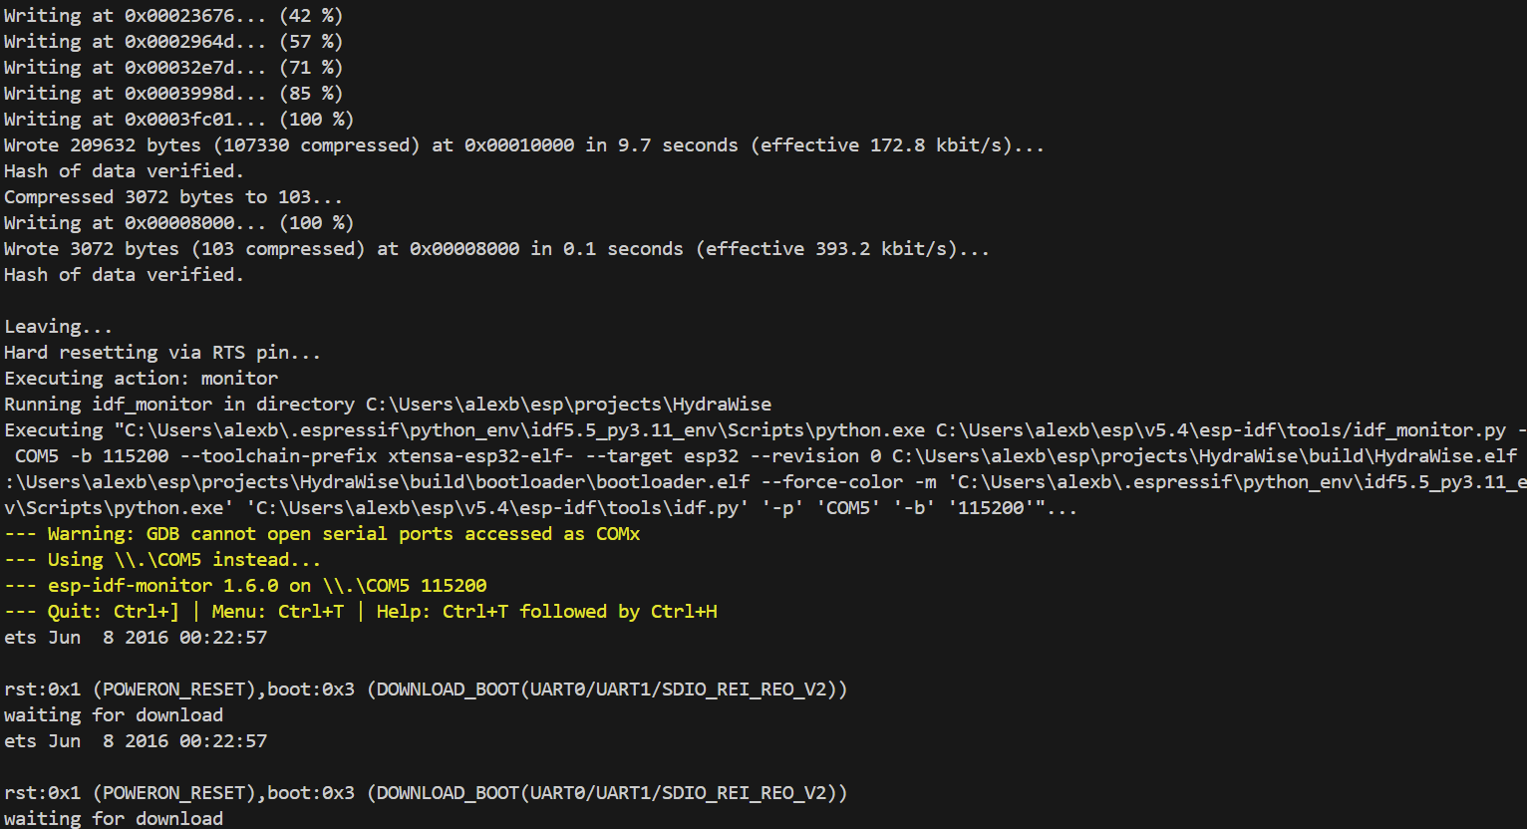Click the HydraWise.elf build path
The height and width of the screenshot is (829, 1527).
1204,456
